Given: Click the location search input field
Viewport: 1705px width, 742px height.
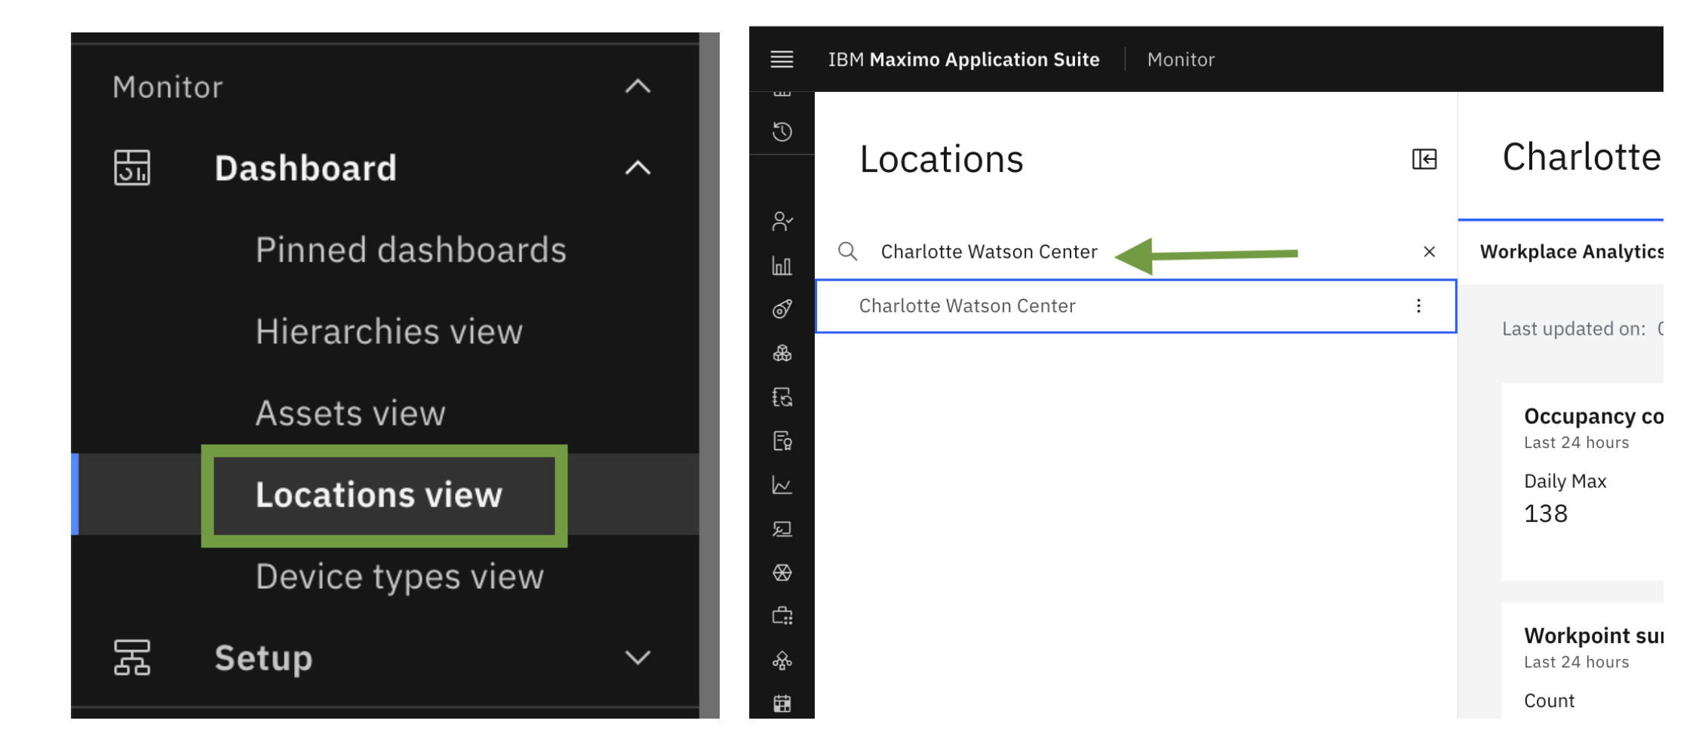Looking at the screenshot, I should [x=1135, y=251].
